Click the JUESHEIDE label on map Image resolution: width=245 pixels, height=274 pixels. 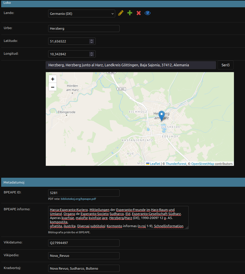pos(171,127)
